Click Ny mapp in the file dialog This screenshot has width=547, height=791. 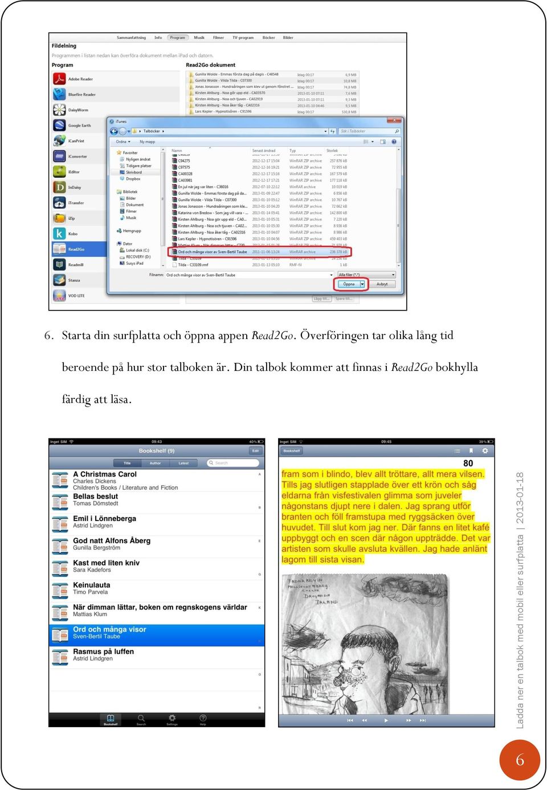tap(147, 142)
